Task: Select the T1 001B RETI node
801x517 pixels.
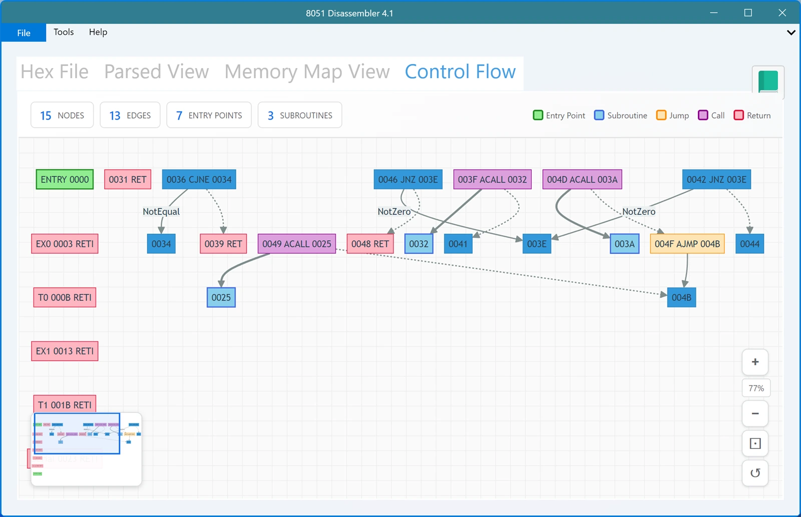Action: coord(65,404)
